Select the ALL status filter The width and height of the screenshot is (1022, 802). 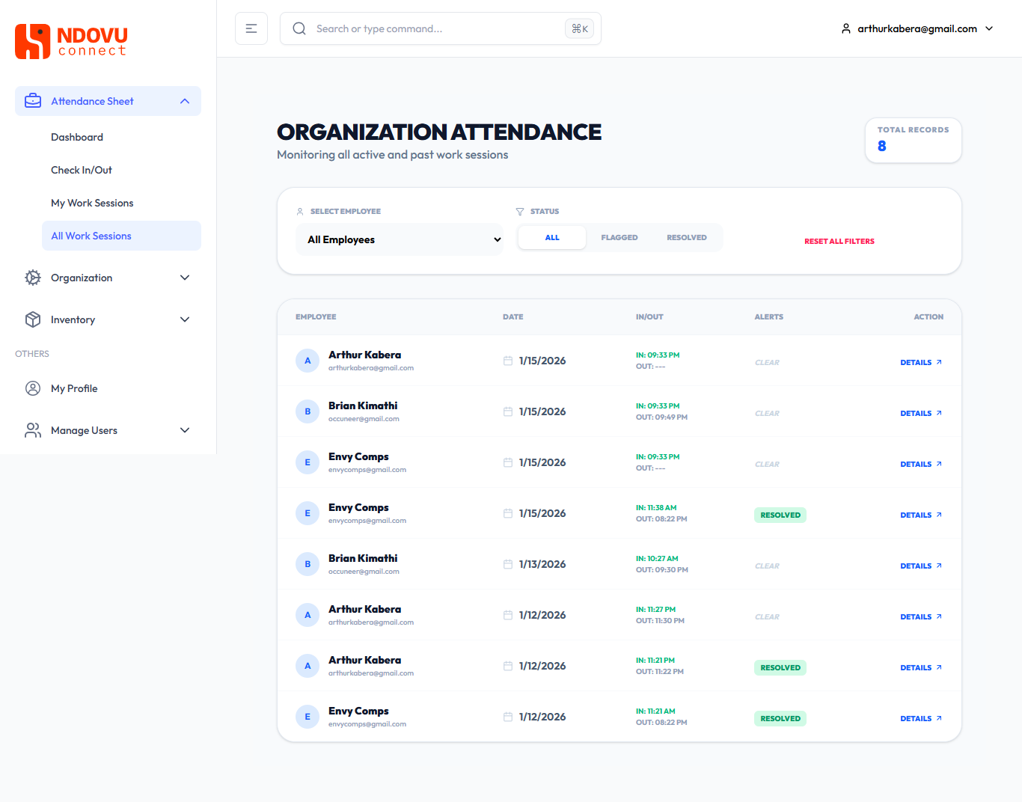(552, 238)
